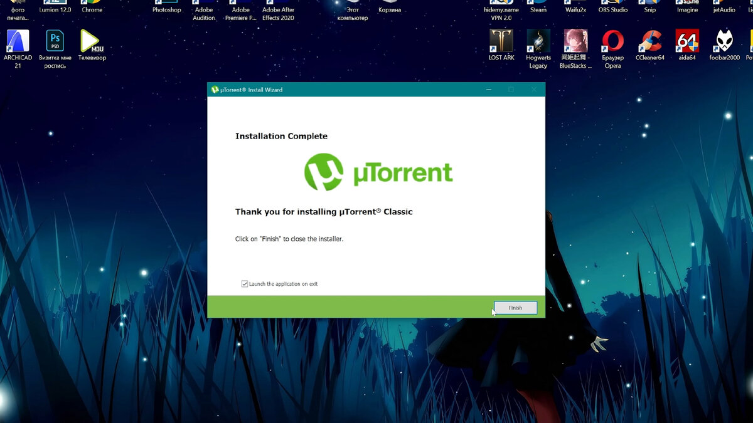Screen dimensions: 753x423
Task: Click the Steam desktop label
Action: (x=538, y=10)
